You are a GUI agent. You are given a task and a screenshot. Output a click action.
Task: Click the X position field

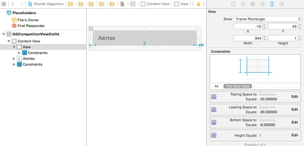tap(248, 26)
